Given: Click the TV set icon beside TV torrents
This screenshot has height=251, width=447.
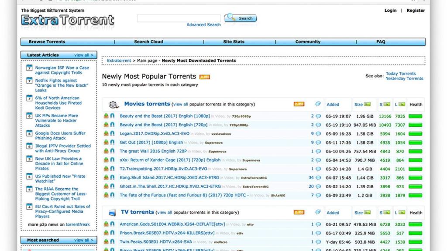Looking at the screenshot, I should (113, 212).
